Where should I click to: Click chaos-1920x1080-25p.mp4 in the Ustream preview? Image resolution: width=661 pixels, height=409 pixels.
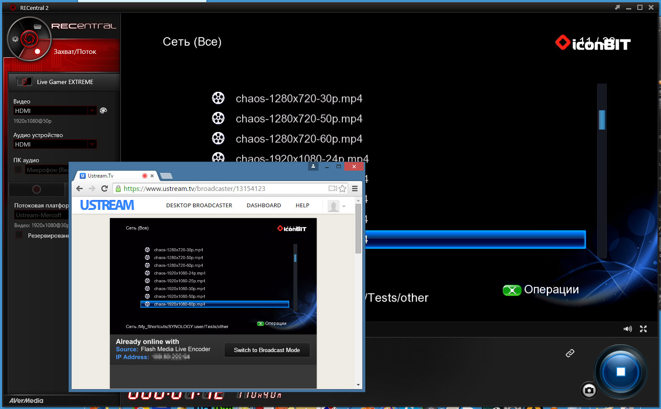click(179, 281)
